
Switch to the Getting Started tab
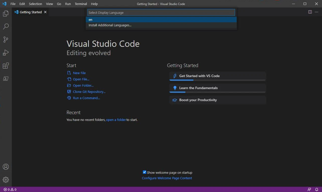(x=31, y=12)
